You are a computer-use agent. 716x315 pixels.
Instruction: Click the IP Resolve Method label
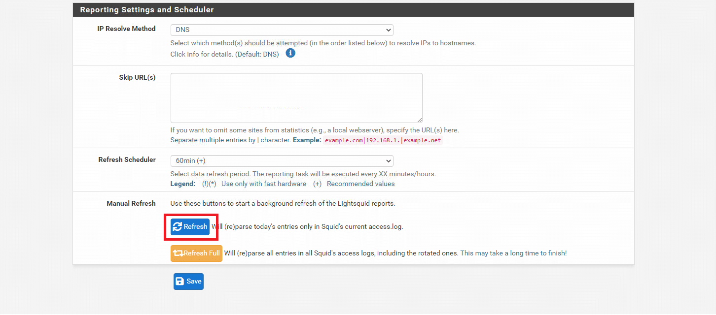(126, 29)
